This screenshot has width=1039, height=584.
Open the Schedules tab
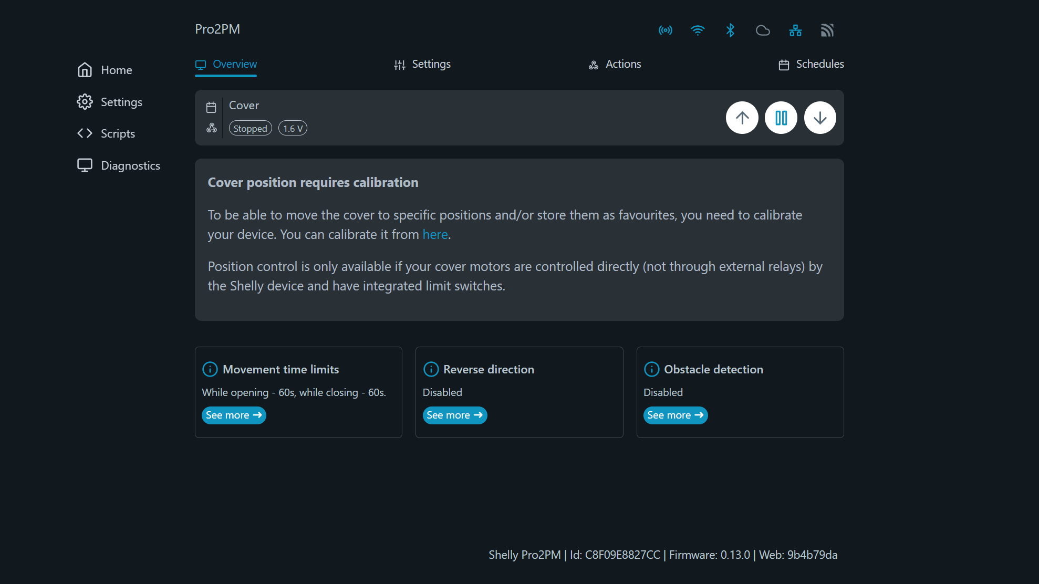[812, 64]
